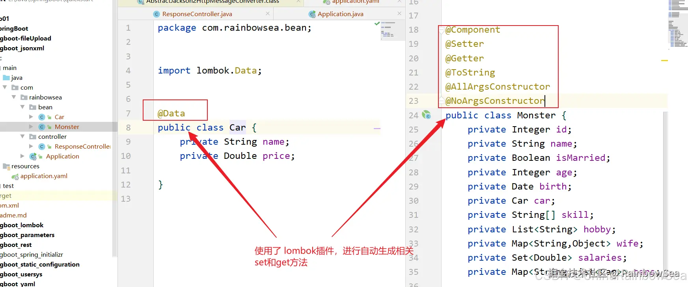Click the java source folder icon
The width and height of the screenshot is (688, 287).
pos(6,78)
